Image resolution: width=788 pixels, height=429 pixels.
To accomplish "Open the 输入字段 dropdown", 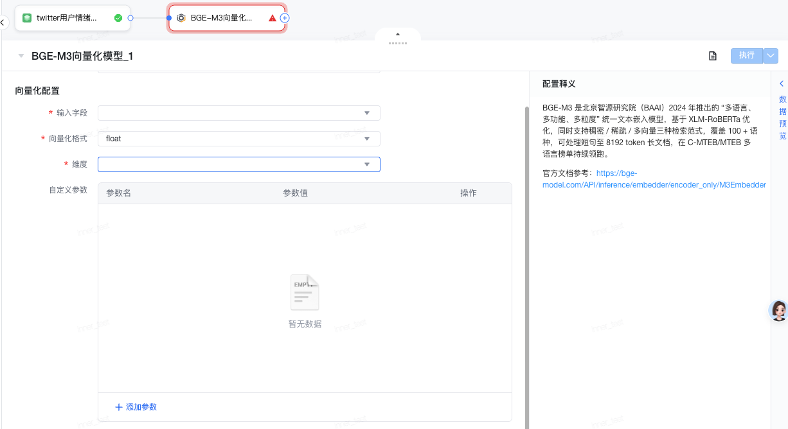I will click(x=238, y=113).
